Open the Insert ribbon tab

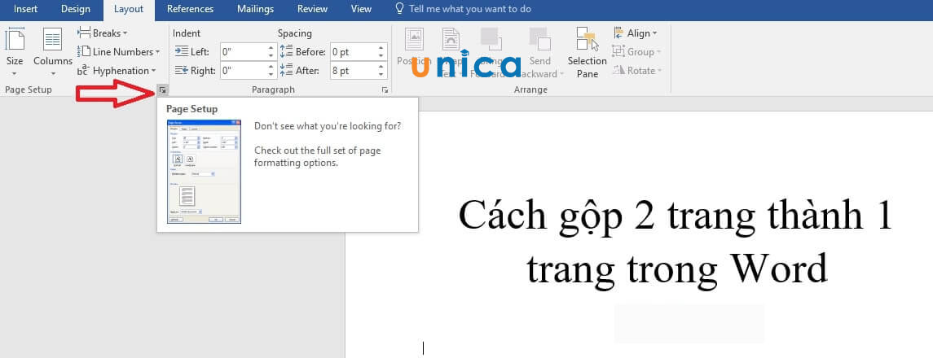(x=25, y=9)
